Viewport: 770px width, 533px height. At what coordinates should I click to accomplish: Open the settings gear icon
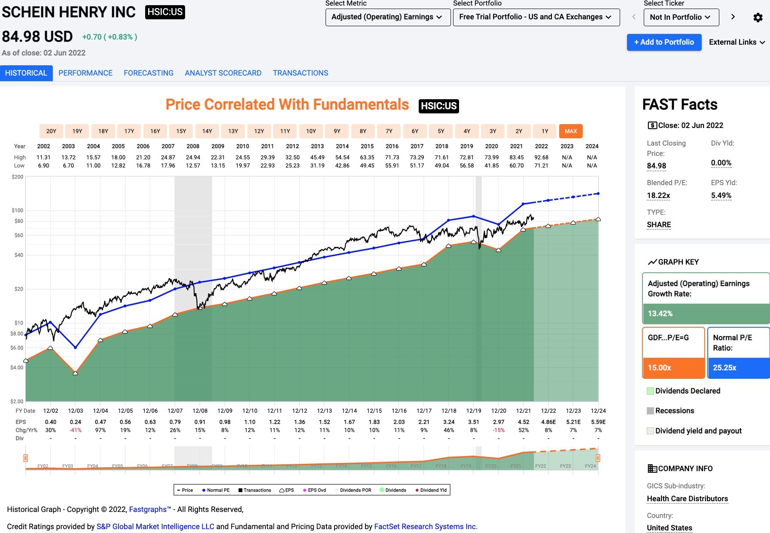point(758,18)
